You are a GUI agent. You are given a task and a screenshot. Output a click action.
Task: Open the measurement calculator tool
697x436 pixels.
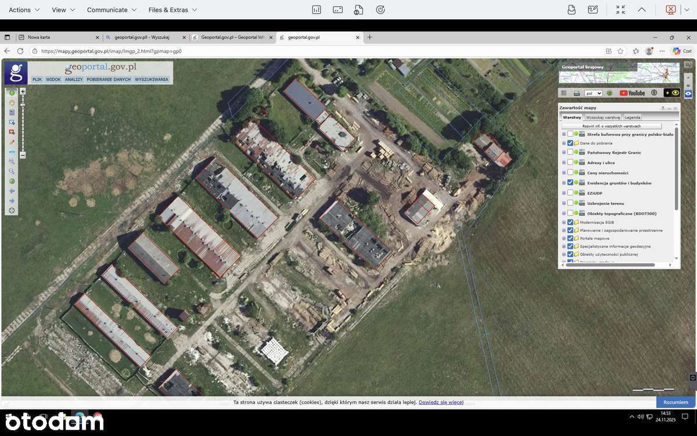[x=12, y=112]
